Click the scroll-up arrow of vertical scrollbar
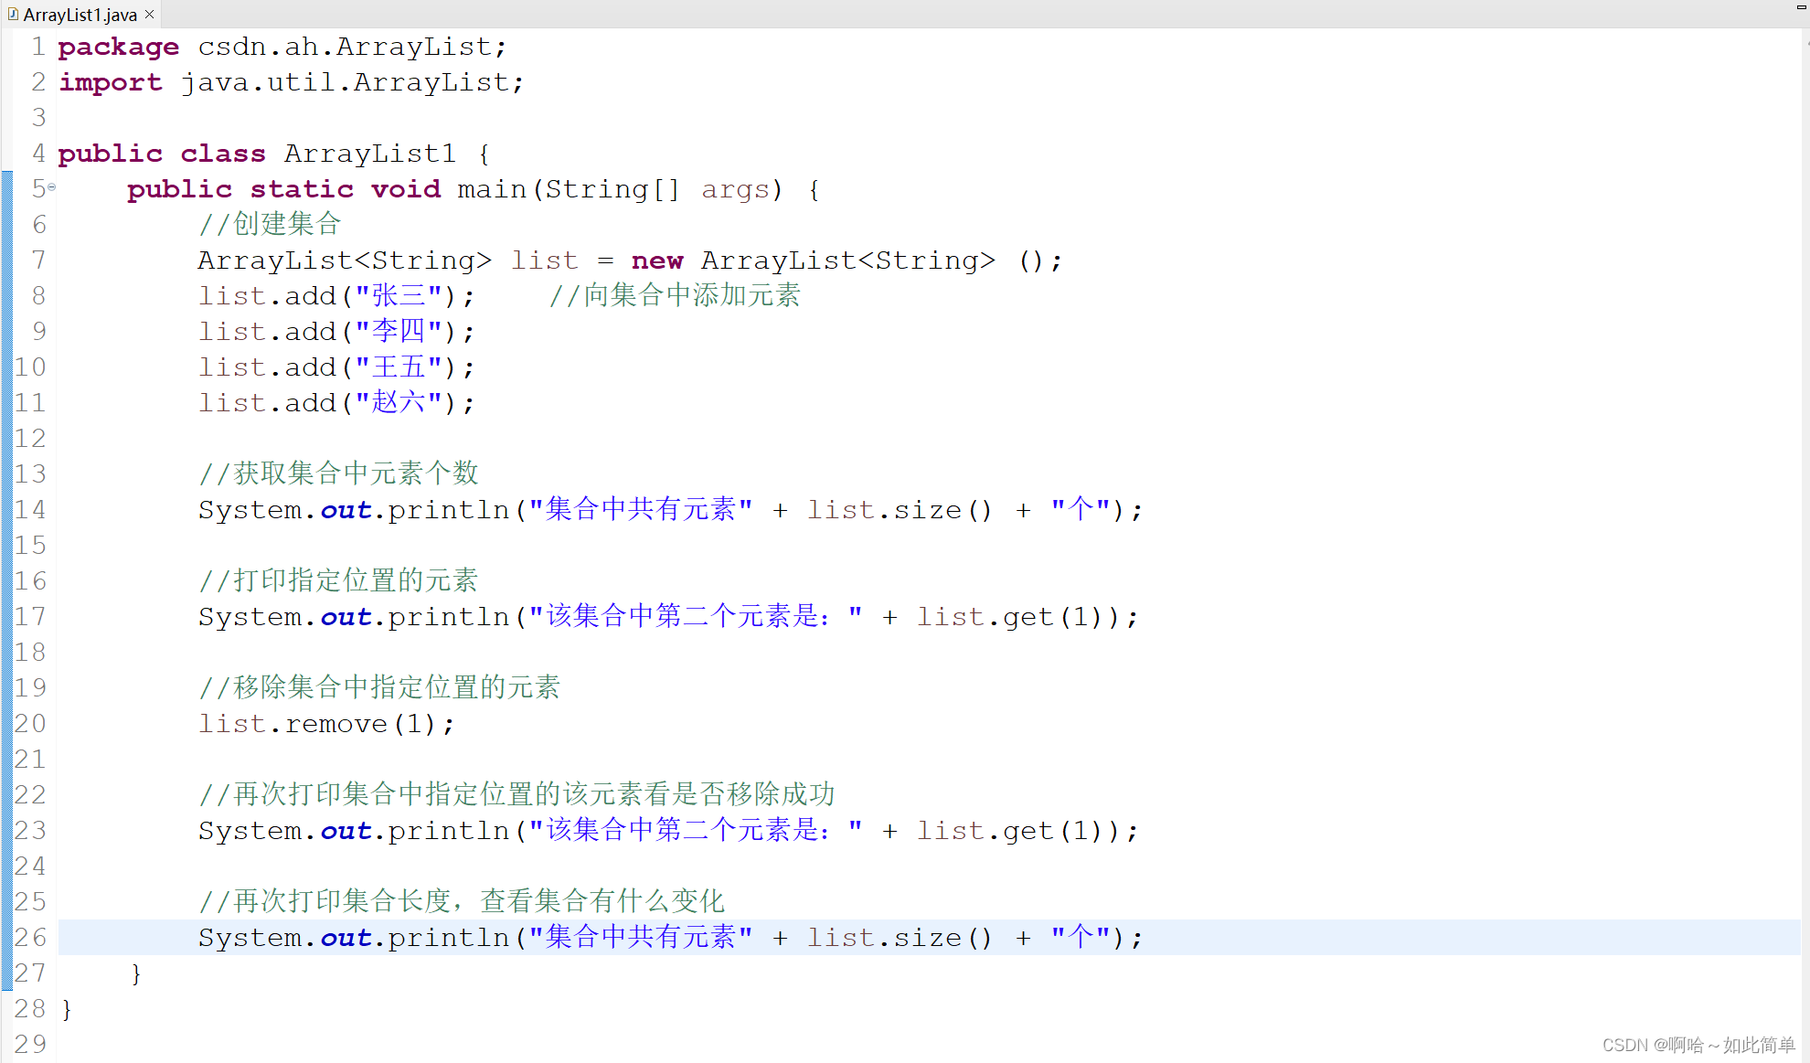Image resolution: width=1810 pixels, height=1063 pixels. (1806, 41)
